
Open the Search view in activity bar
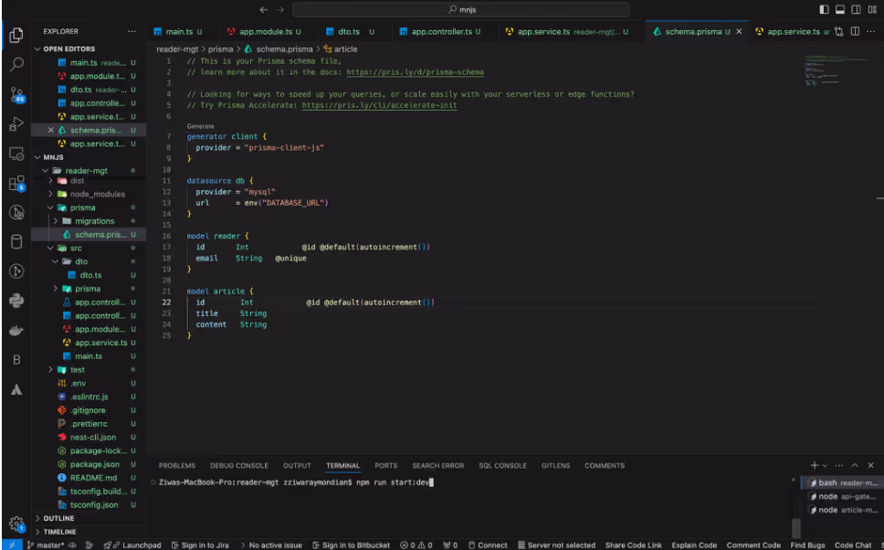[16, 64]
